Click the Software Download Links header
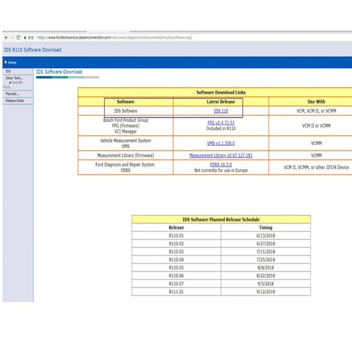Viewport: 352px width, 352px height. [x=221, y=92]
